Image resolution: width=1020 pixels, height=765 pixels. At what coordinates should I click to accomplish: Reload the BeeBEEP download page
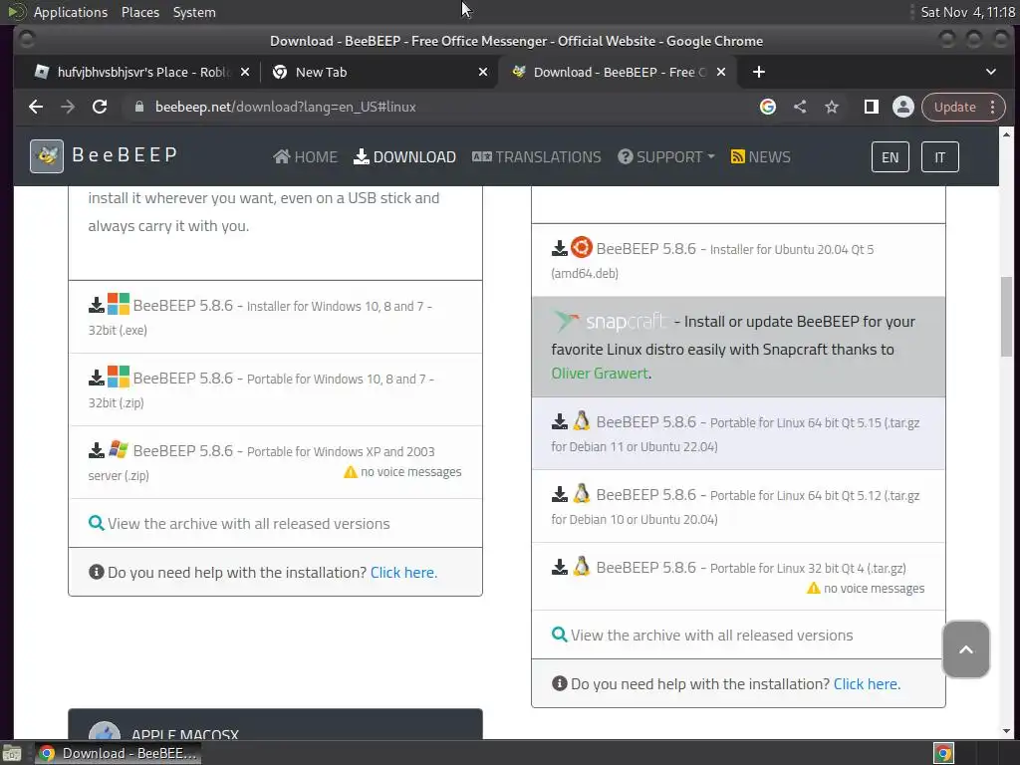coord(100,107)
